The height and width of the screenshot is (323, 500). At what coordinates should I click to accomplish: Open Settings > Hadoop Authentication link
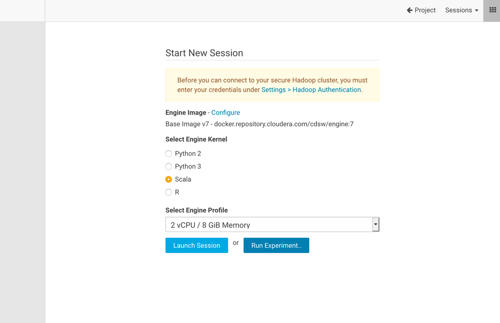[311, 90]
